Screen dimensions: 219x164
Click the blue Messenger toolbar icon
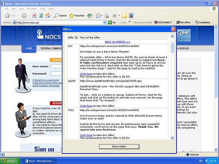[x=131, y=16]
